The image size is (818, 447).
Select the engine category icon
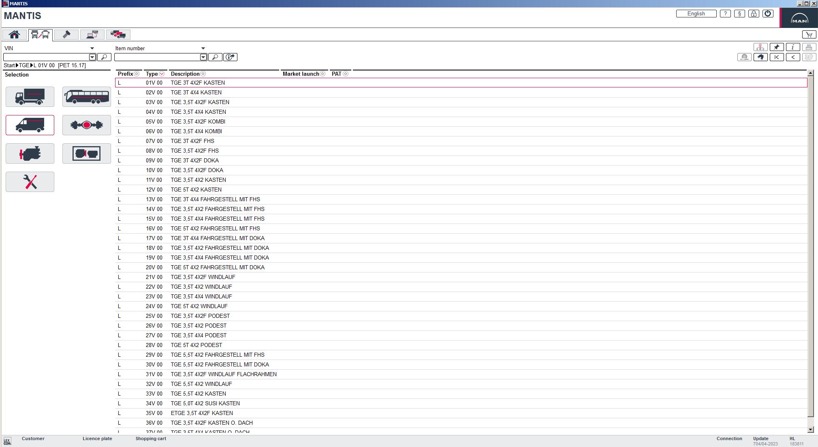(30, 153)
